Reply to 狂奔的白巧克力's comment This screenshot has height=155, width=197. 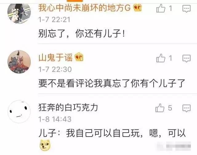(x=187, y=108)
